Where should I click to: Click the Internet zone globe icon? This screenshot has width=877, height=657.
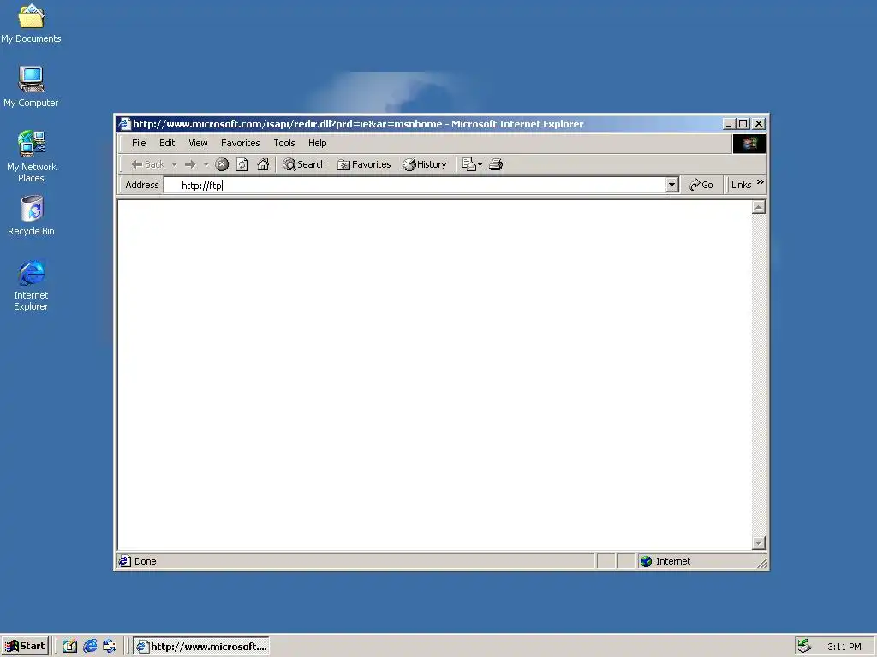pyautogui.click(x=646, y=561)
